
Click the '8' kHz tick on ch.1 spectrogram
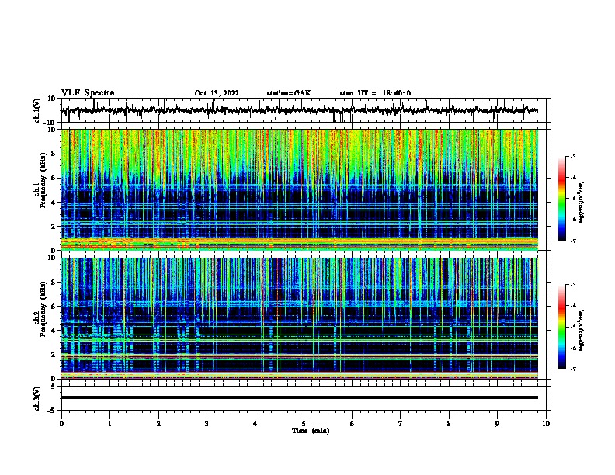point(54,154)
